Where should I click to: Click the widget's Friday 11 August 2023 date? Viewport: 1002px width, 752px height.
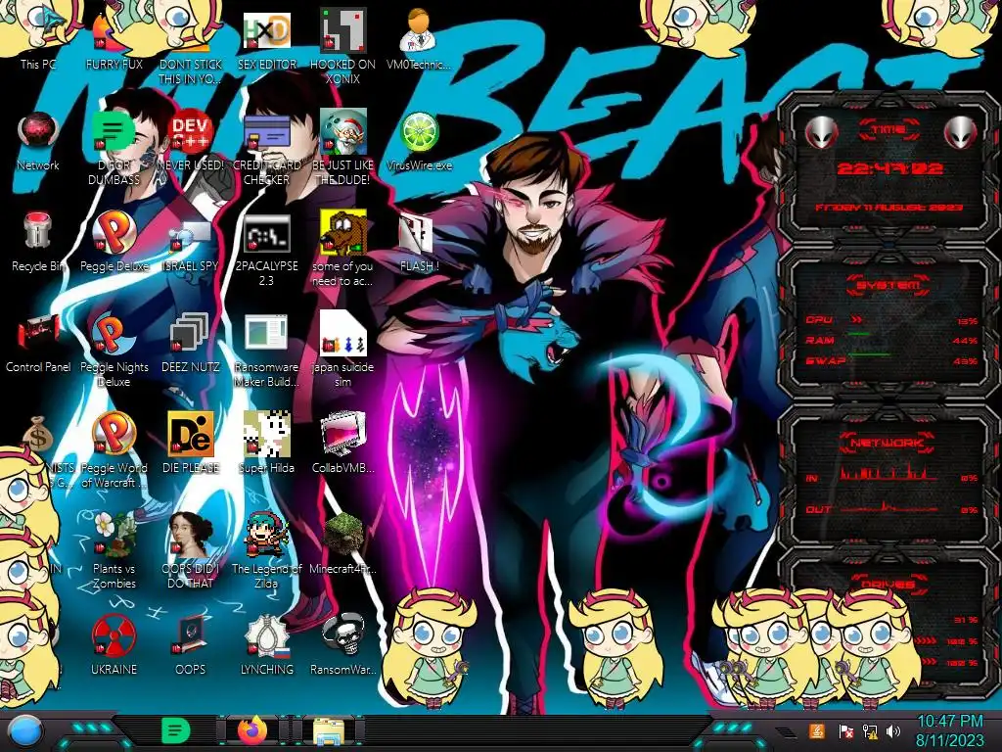[x=888, y=208]
